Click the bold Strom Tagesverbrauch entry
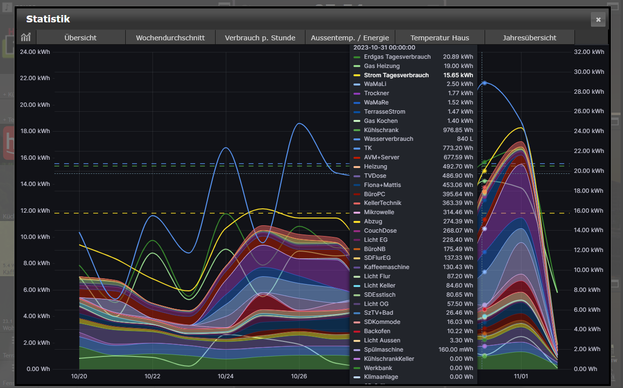Screen dimensions: 623x388 pos(413,75)
